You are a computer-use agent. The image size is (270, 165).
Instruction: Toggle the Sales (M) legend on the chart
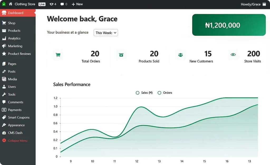[144, 93]
